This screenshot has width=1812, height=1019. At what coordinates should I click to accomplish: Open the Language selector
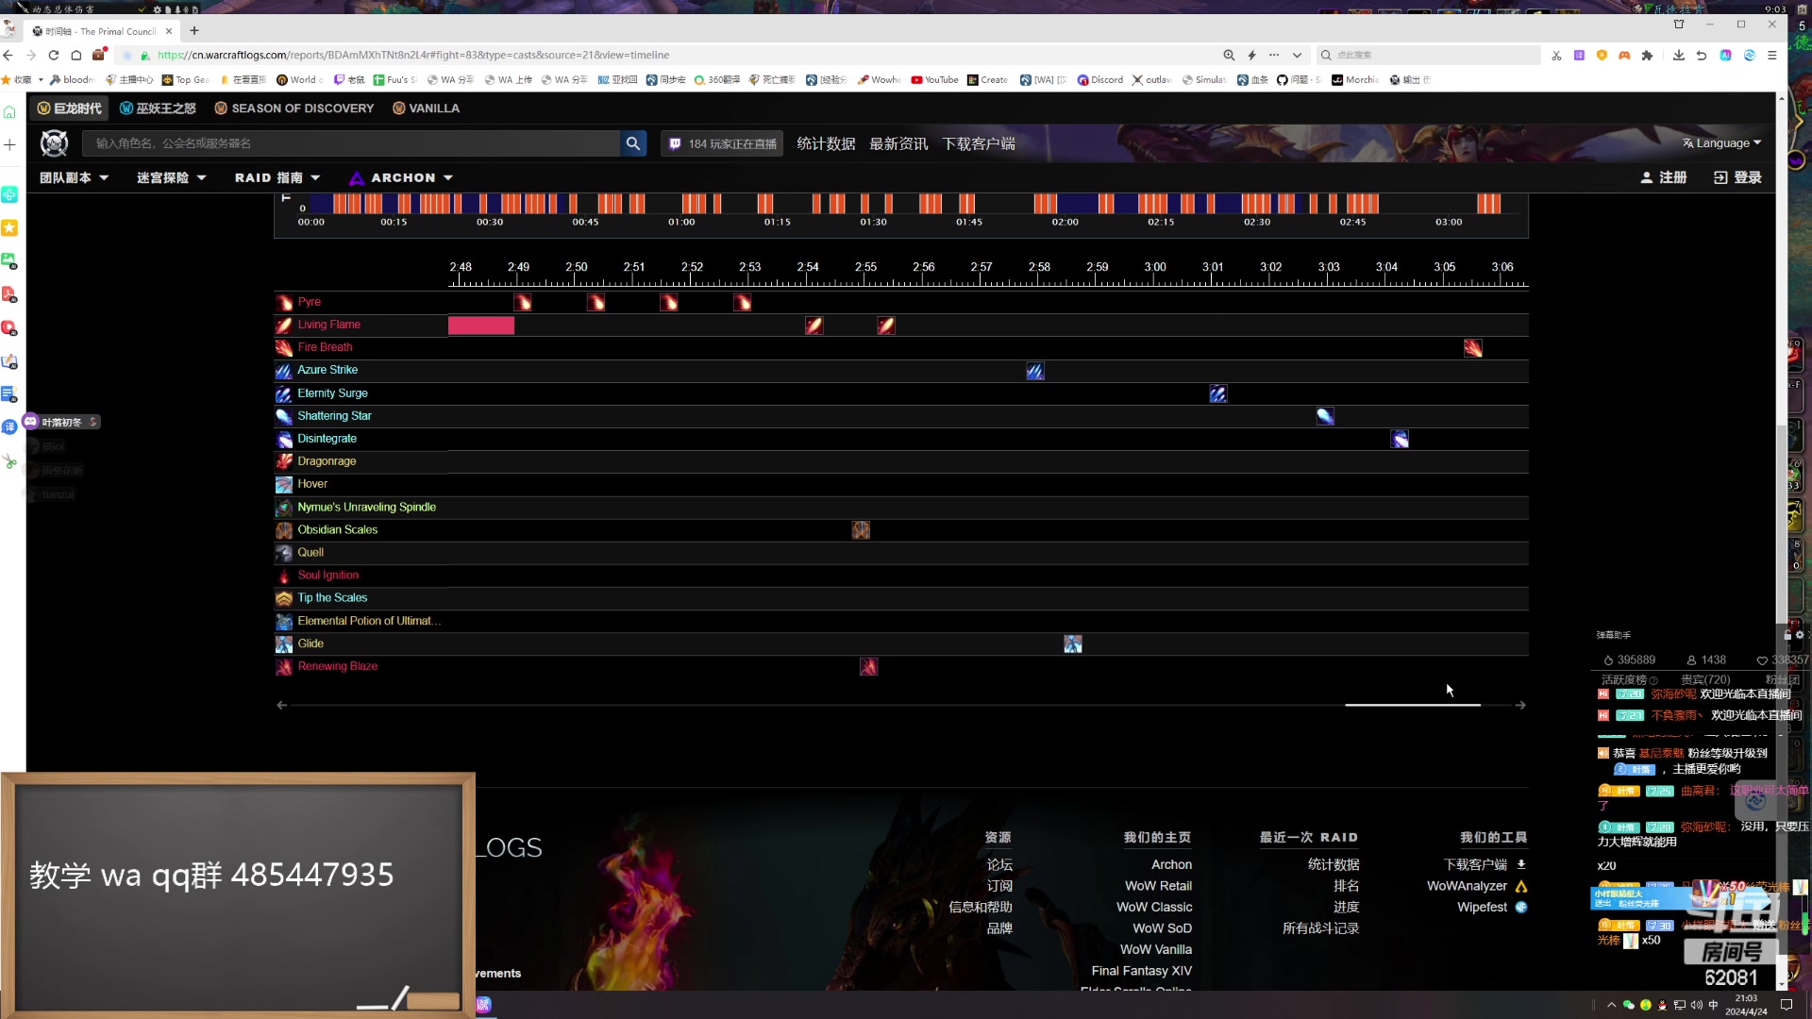1721,143
